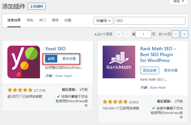Click 现在安装 for Rank Math SEO

(150, 70)
